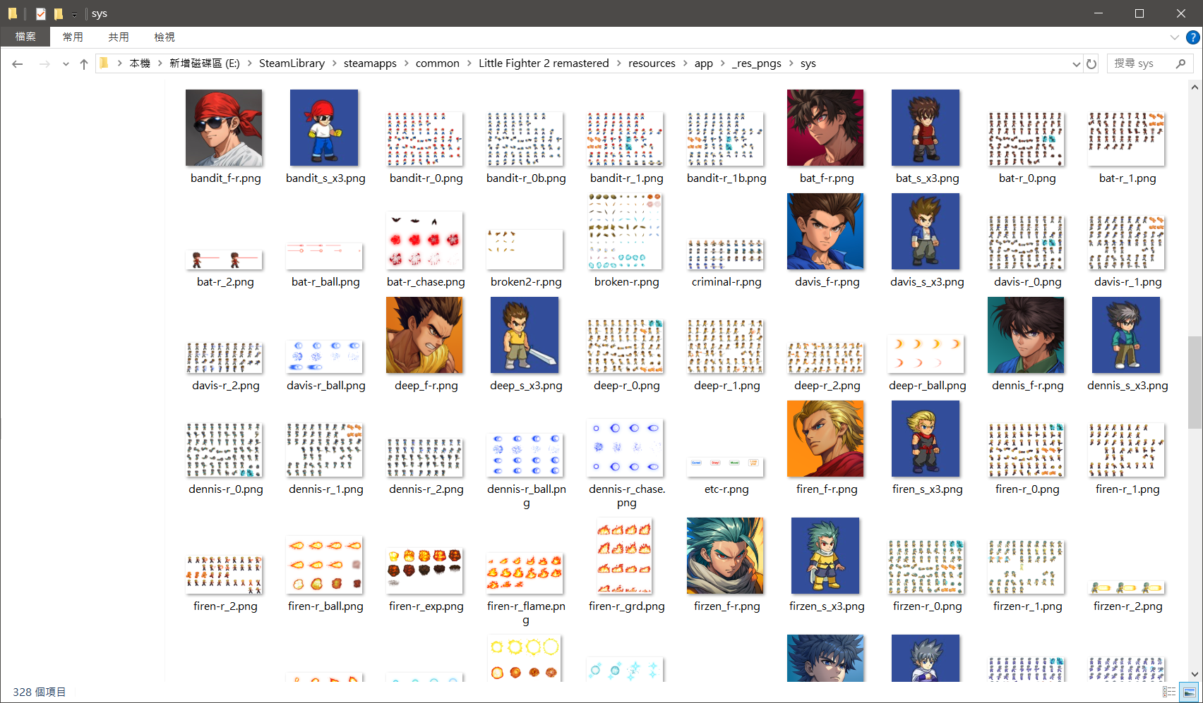Expand chevron after _res_pngs breadcrumb

791,63
